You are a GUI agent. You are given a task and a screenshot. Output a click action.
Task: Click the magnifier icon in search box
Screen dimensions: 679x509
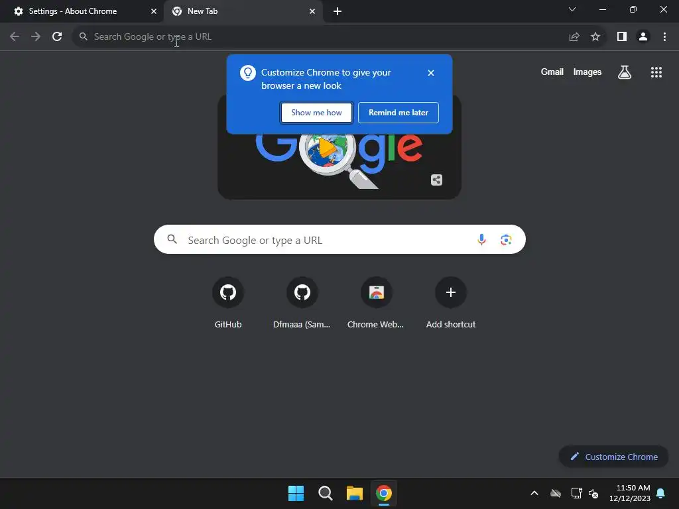click(x=172, y=239)
